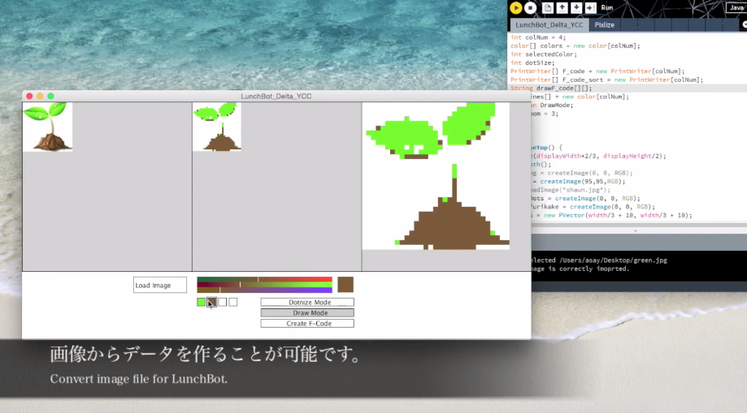Open the Java mode dropdown
747x413 pixels.
735,7
